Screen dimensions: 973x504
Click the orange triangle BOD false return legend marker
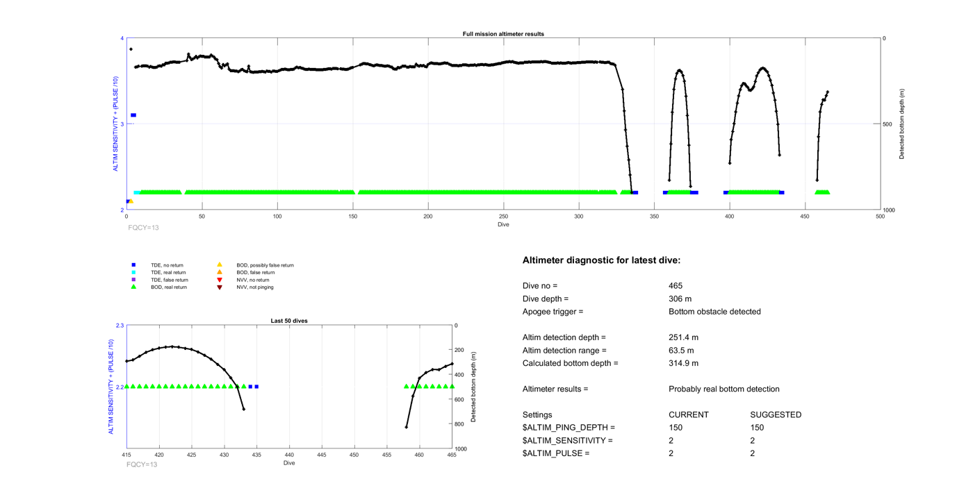point(220,272)
